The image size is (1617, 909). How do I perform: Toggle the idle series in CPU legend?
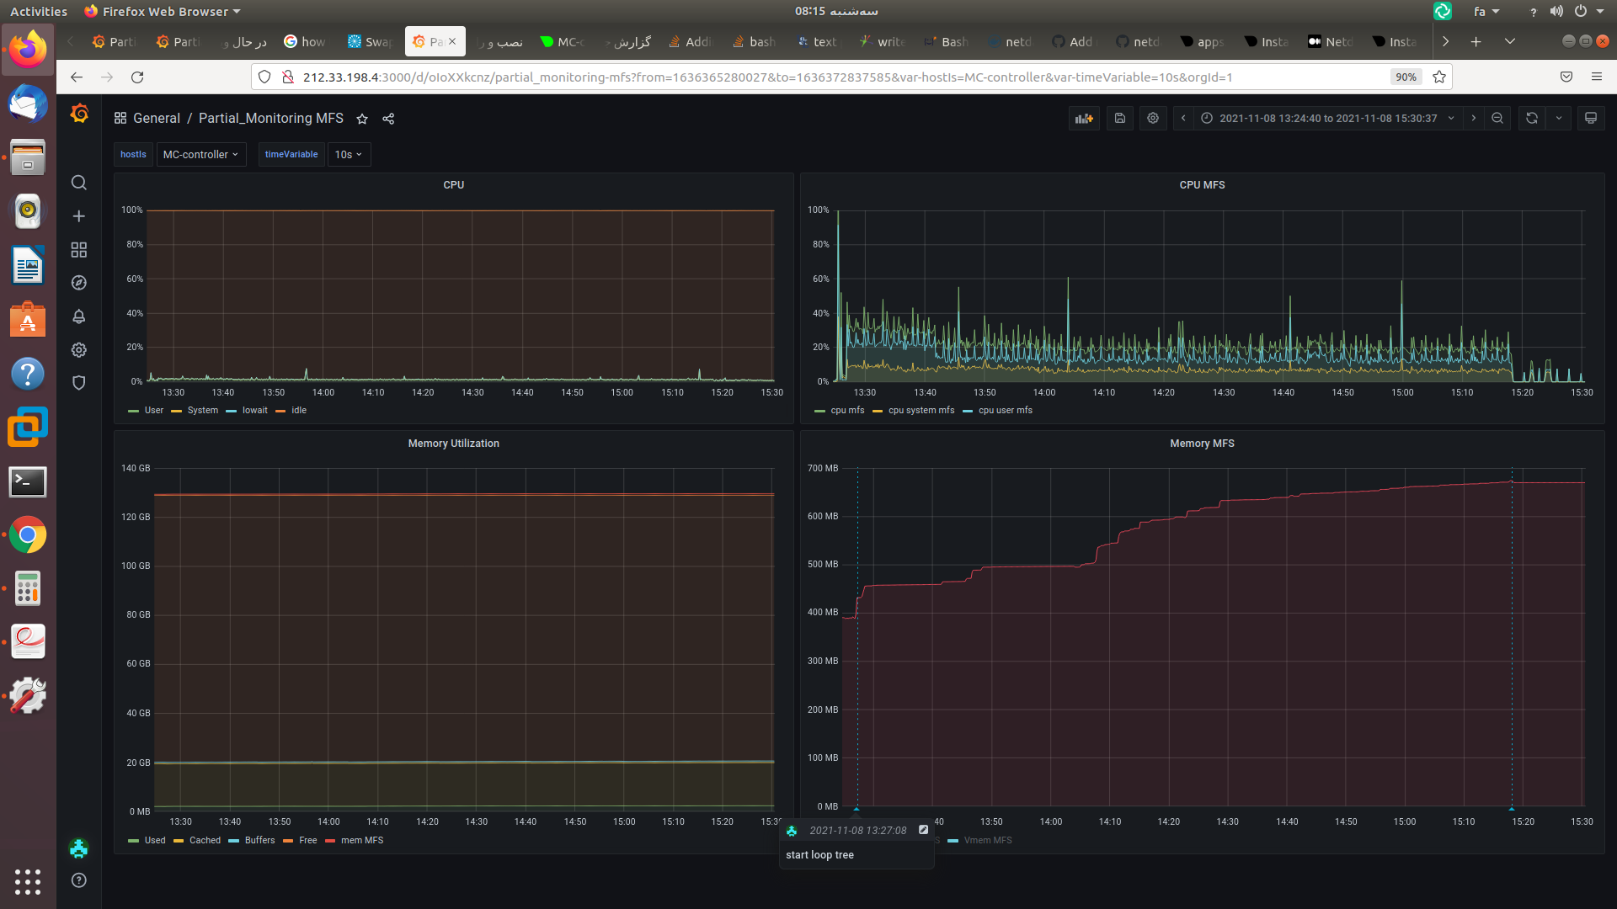(x=298, y=411)
